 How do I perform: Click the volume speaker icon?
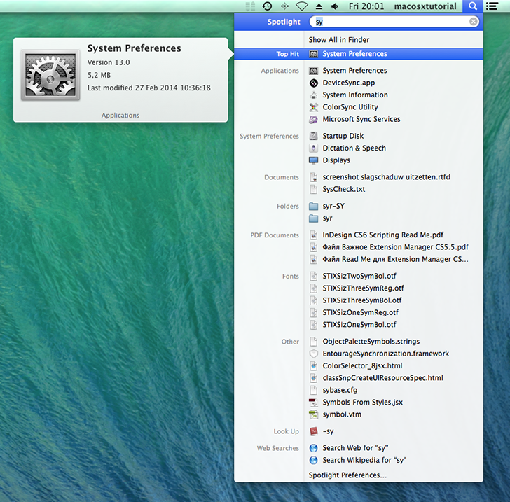coord(334,6)
